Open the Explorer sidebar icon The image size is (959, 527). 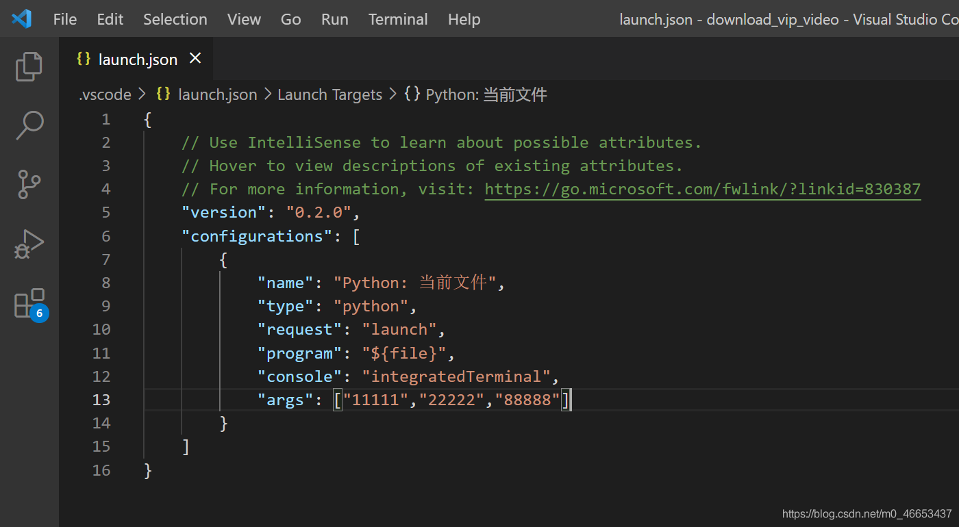[29, 66]
